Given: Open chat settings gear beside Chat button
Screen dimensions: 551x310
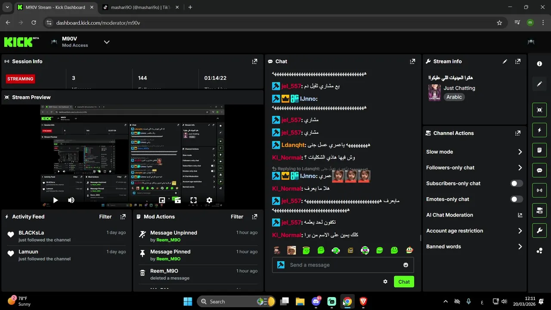Looking at the screenshot, I should pyautogui.click(x=385, y=282).
